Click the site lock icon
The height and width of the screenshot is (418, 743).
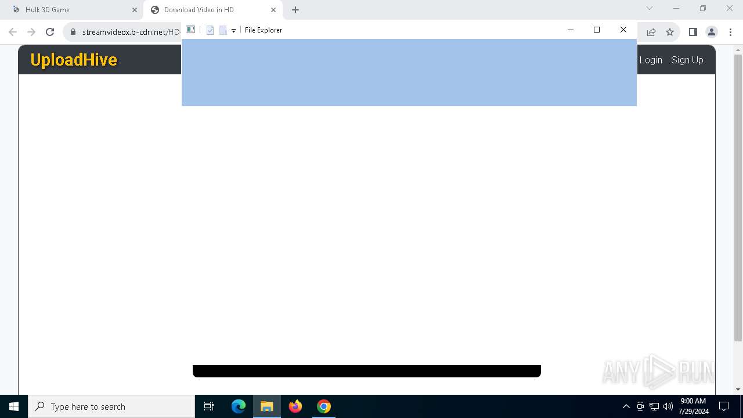[73, 32]
